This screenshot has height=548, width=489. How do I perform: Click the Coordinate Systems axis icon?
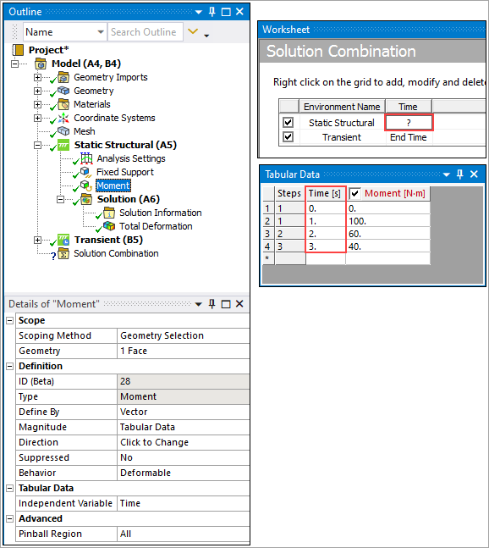63,118
